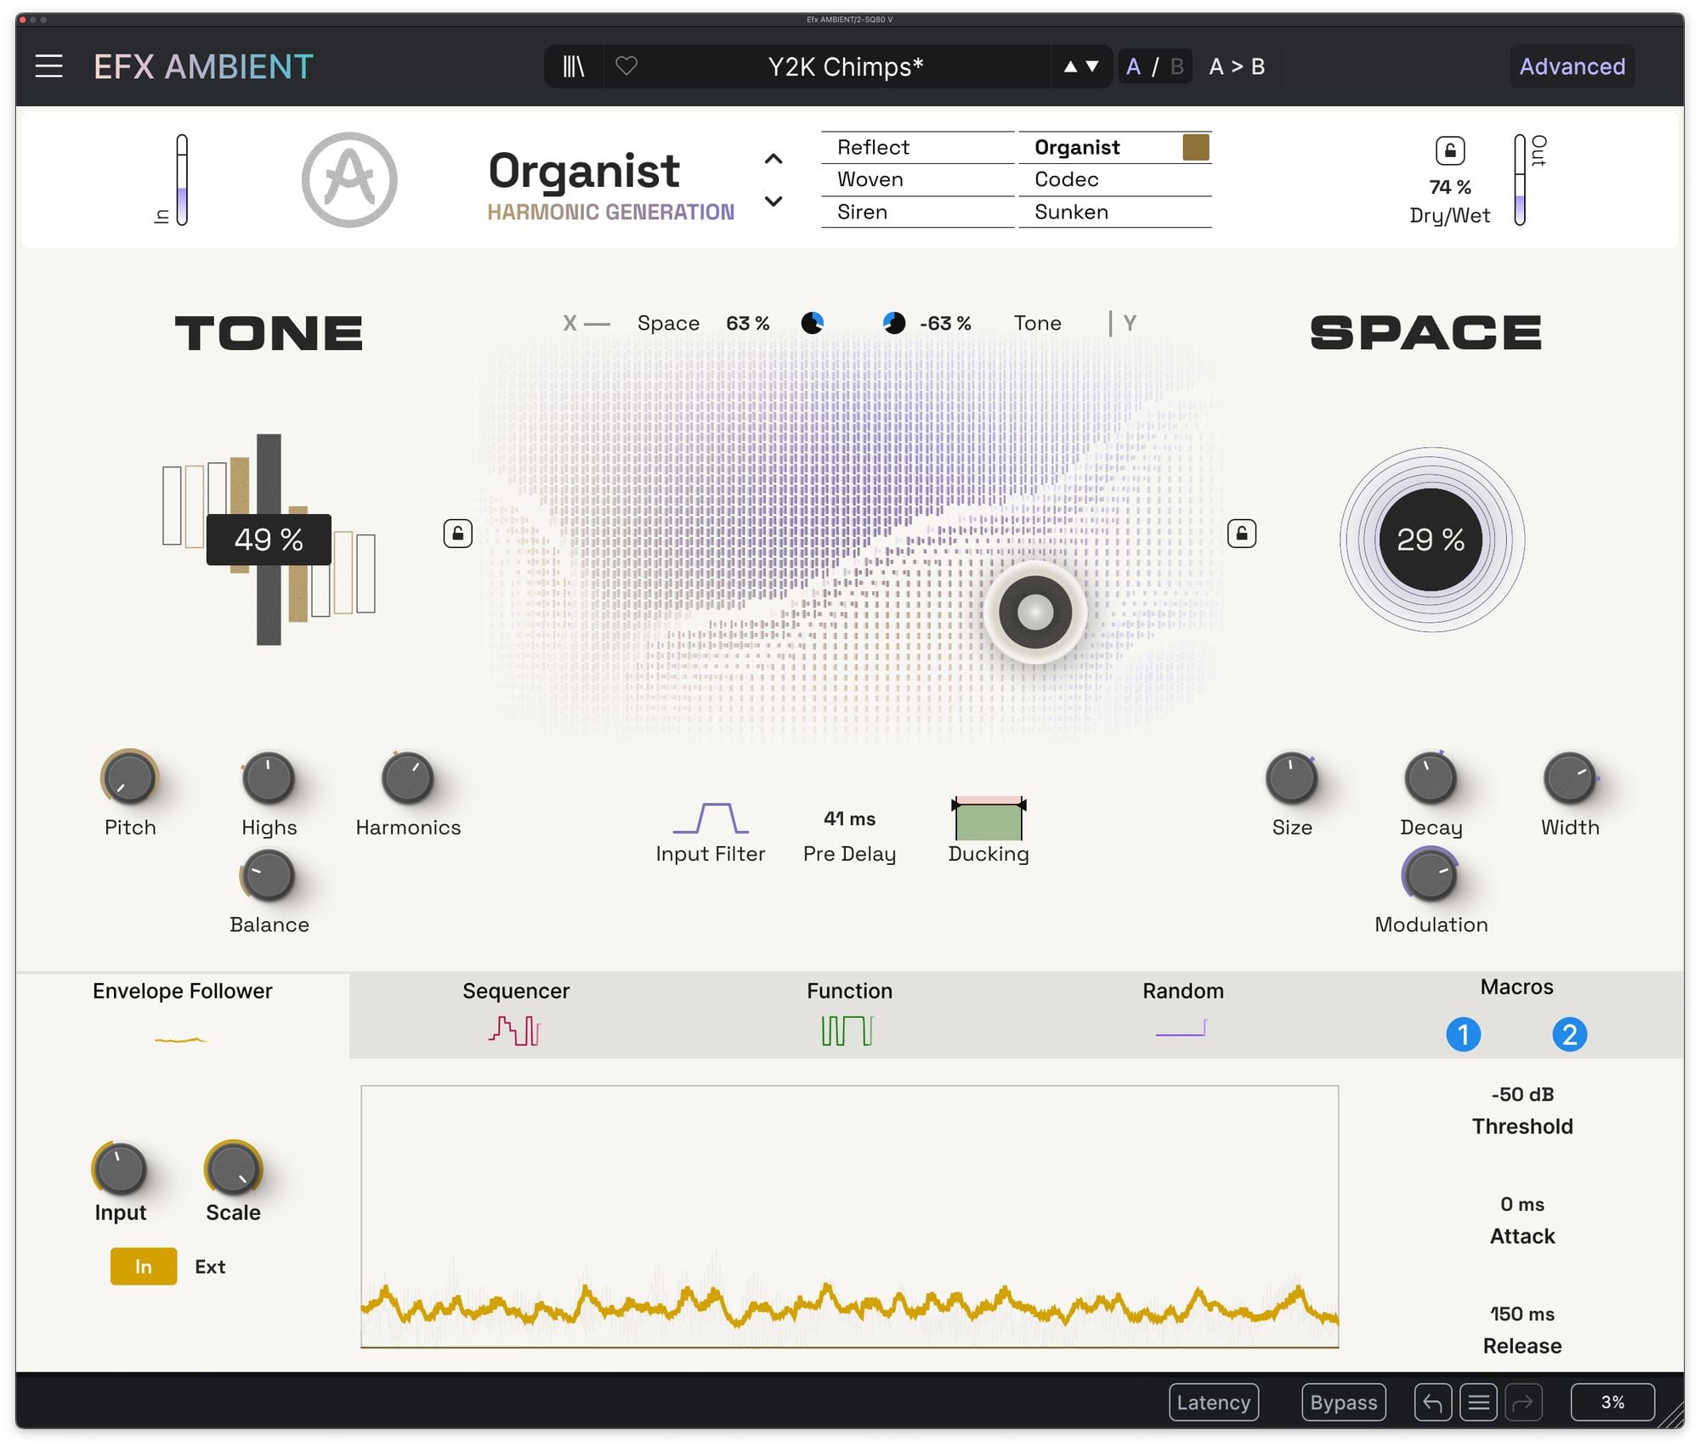
Task: Click the Organist gold color swatch
Action: point(1195,147)
